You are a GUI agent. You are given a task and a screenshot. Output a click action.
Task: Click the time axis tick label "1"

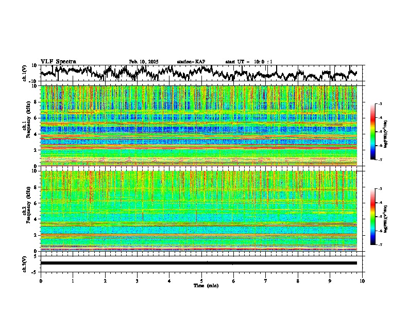[x=73, y=281]
